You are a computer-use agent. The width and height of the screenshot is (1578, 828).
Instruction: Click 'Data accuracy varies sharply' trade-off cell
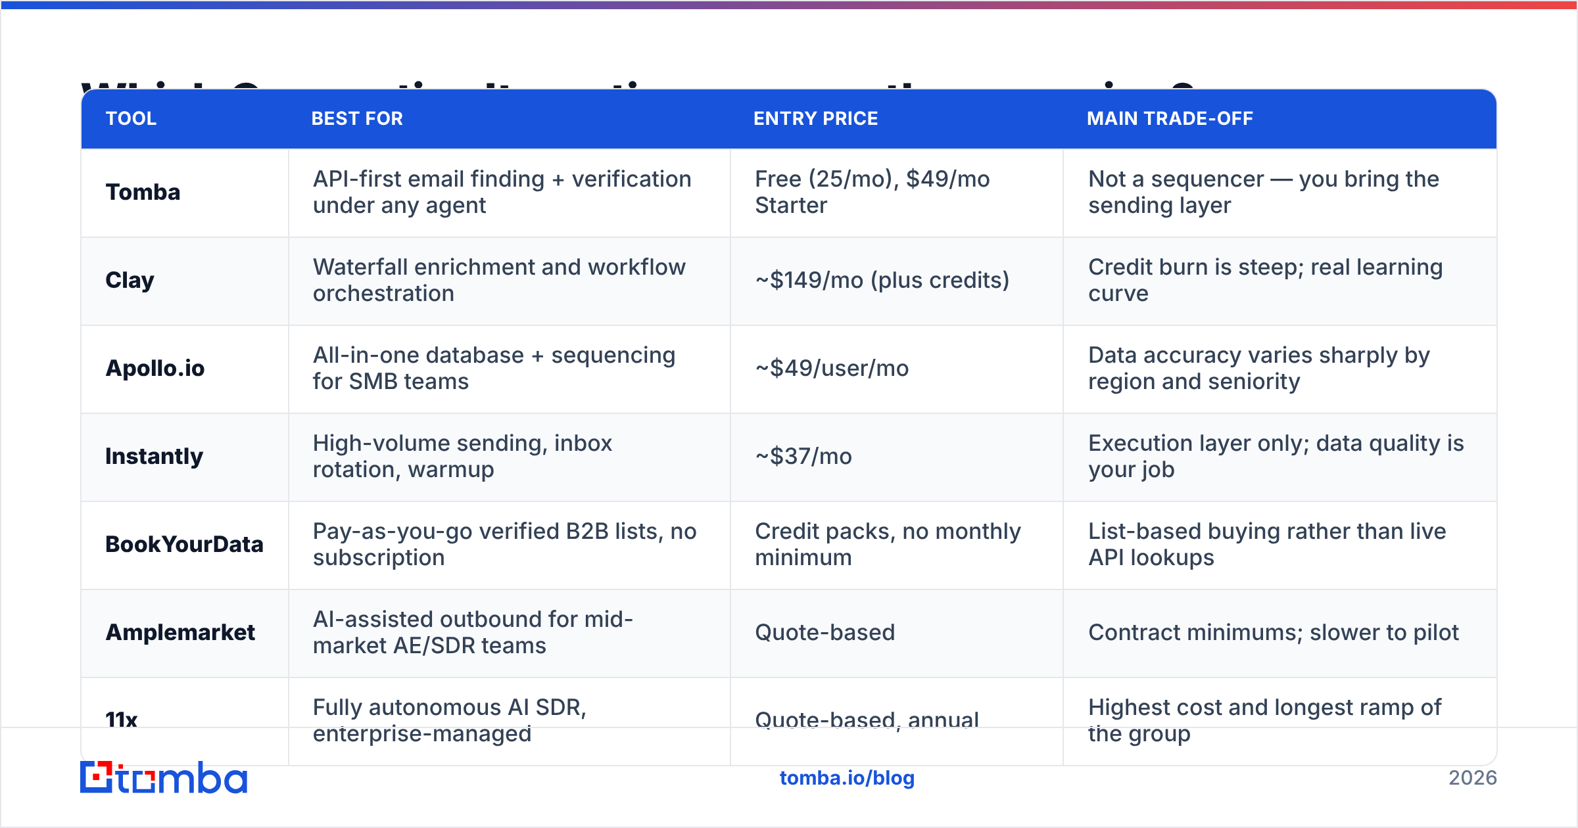1280,369
